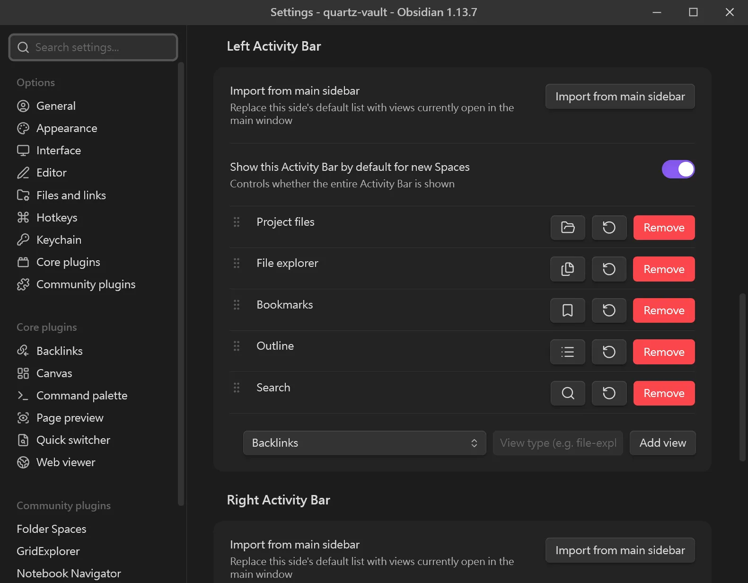
Task: Grab the Project files drag handle
Action: pyautogui.click(x=237, y=222)
